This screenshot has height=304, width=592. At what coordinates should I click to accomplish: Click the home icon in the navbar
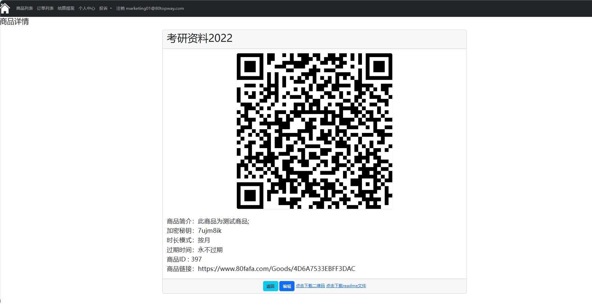click(x=5, y=8)
